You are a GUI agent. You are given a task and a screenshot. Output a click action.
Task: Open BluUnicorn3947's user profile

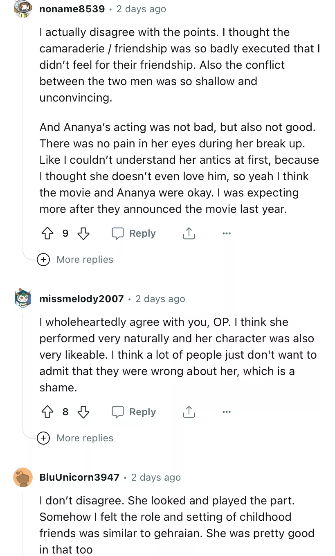pos(79,477)
